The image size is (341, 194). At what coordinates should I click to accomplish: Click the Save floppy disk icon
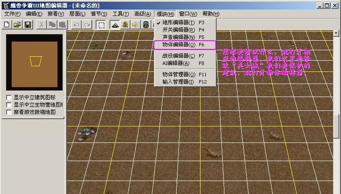(x=28, y=25)
